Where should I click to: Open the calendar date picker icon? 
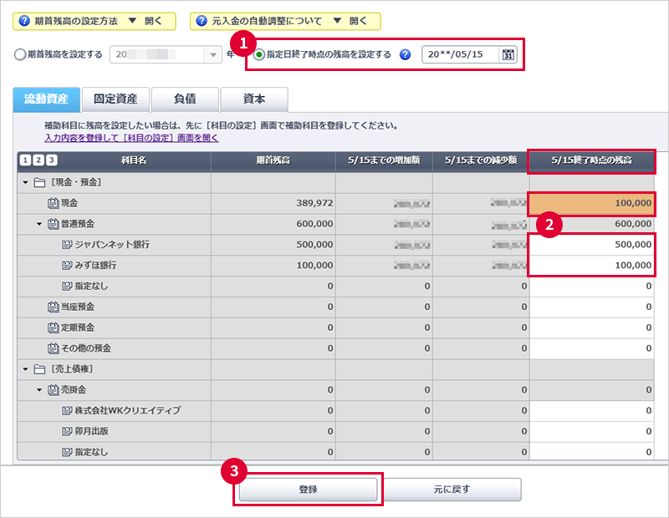point(508,55)
